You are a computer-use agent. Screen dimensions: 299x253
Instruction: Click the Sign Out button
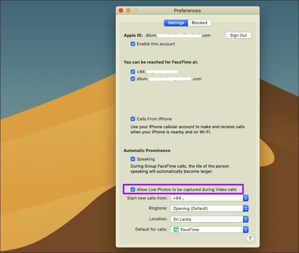coord(239,35)
